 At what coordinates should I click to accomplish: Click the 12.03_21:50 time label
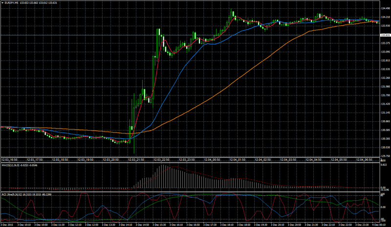coord(136,160)
